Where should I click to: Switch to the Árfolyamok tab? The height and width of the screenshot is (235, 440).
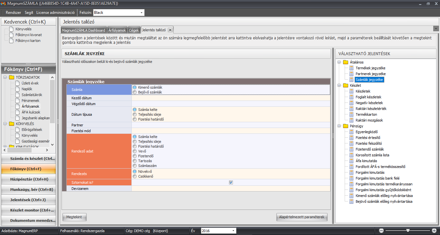(117, 30)
